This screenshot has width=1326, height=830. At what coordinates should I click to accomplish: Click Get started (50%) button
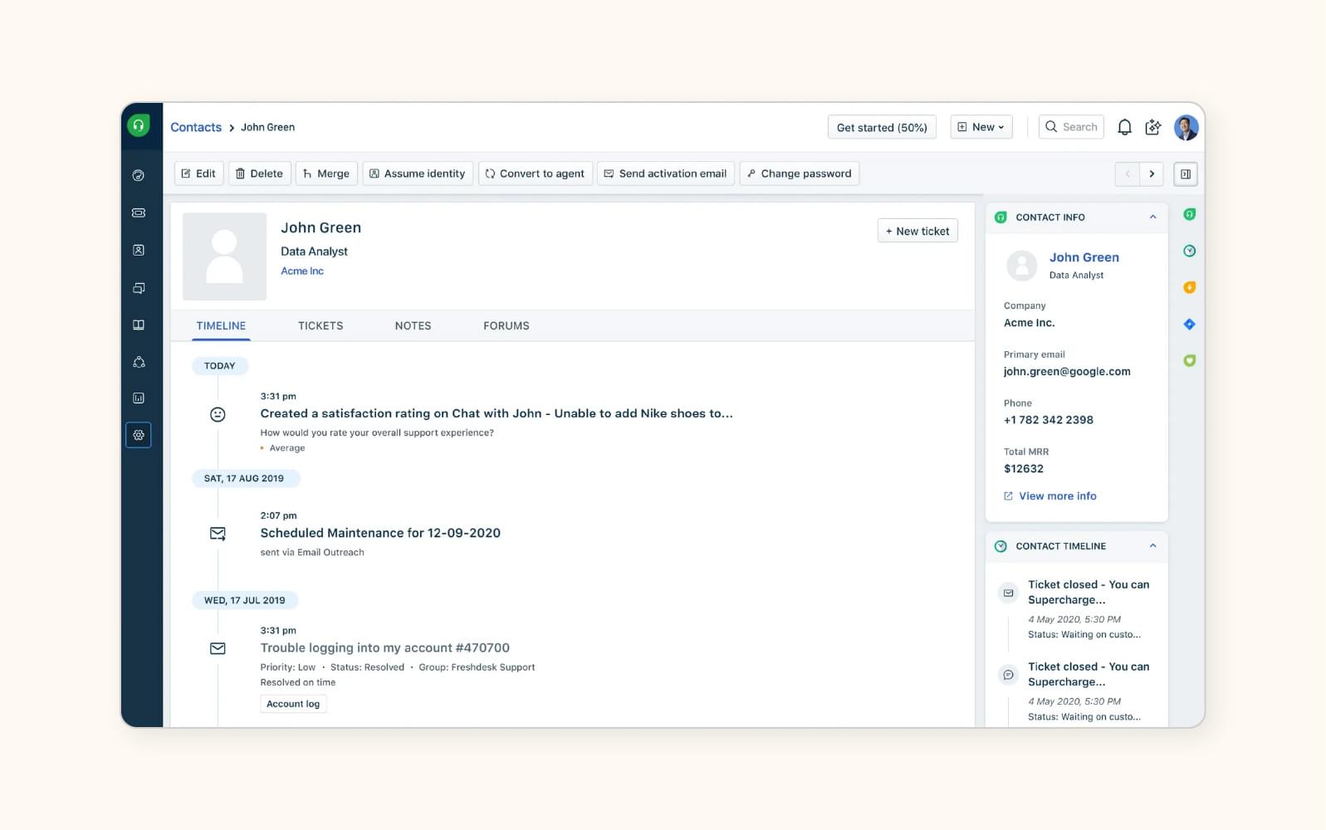click(x=882, y=127)
